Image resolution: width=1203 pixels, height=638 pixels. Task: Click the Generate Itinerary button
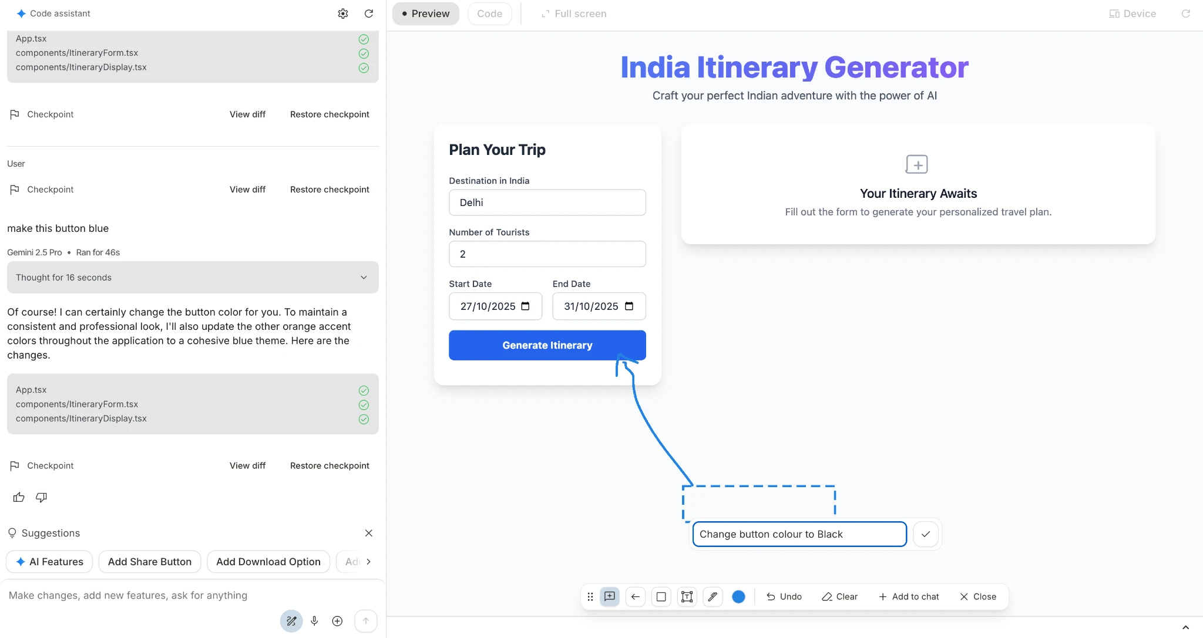(x=547, y=345)
